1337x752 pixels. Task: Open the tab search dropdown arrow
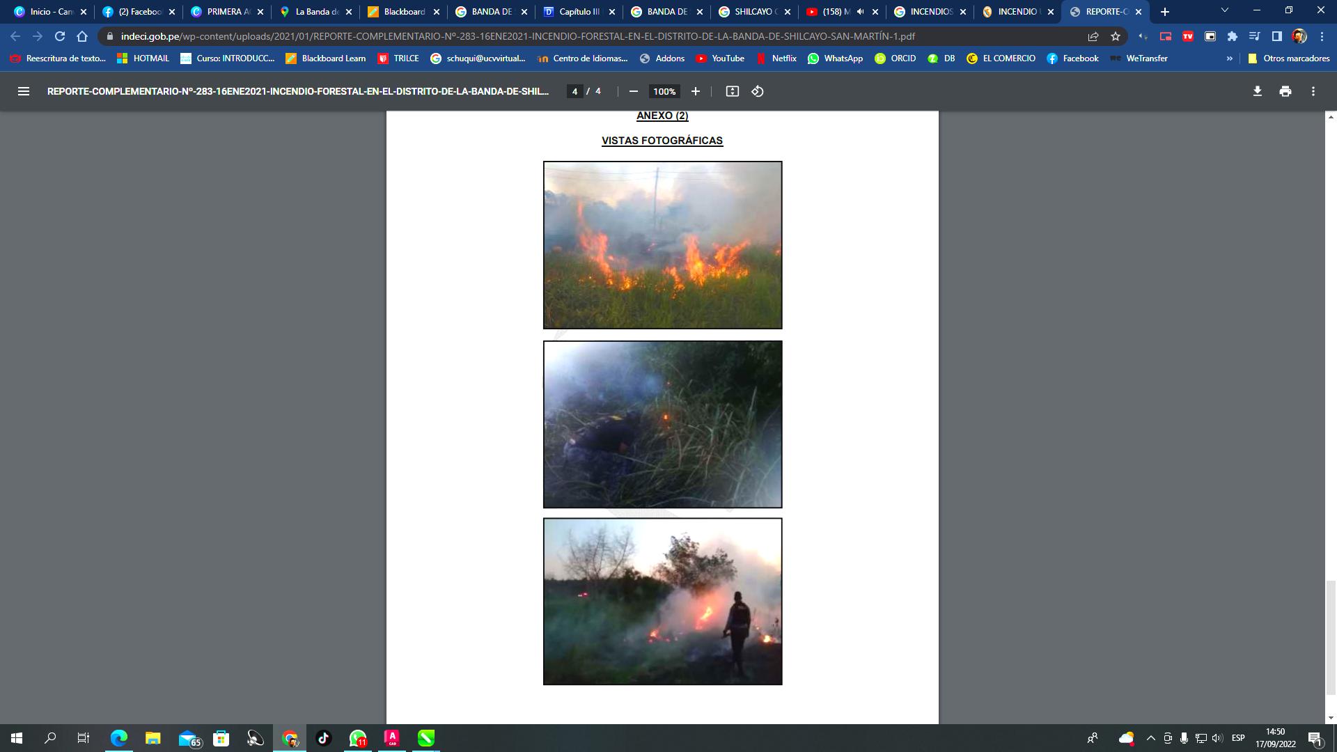point(1224,10)
